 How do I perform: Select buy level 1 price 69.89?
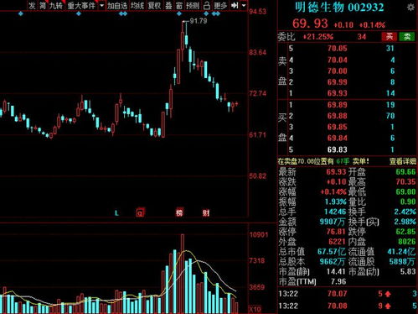(338, 105)
